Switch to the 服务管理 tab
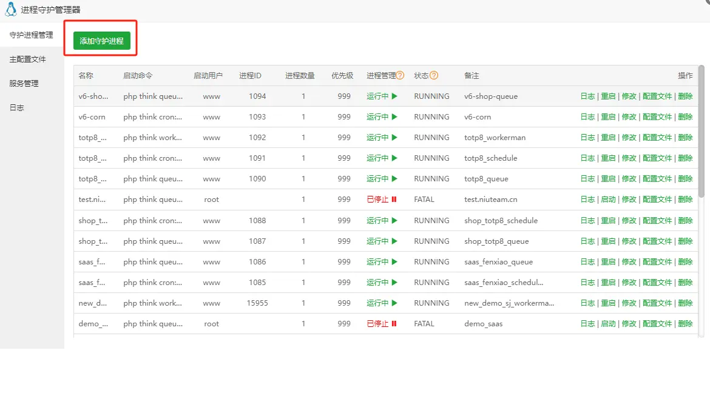This screenshot has height=393, width=710. pyautogui.click(x=24, y=84)
